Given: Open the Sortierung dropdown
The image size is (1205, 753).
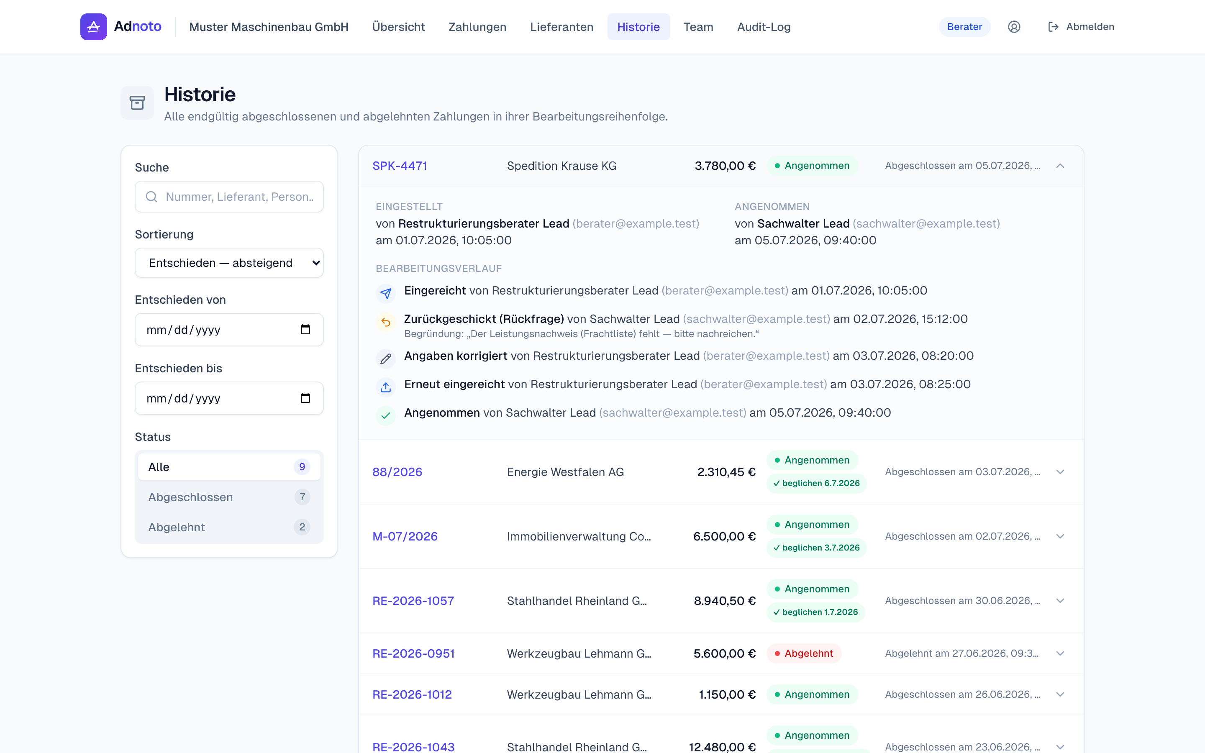Looking at the screenshot, I should click(229, 263).
